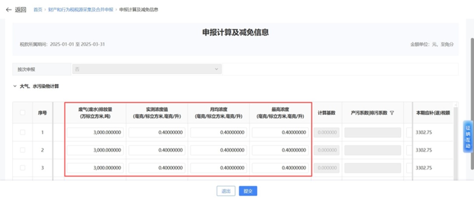Screen dimensions: 474x207
Task: Select row 3 月均浓度 input field
Action: coord(219,168)
